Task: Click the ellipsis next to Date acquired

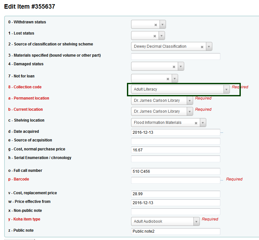Action: click(222, 132)
